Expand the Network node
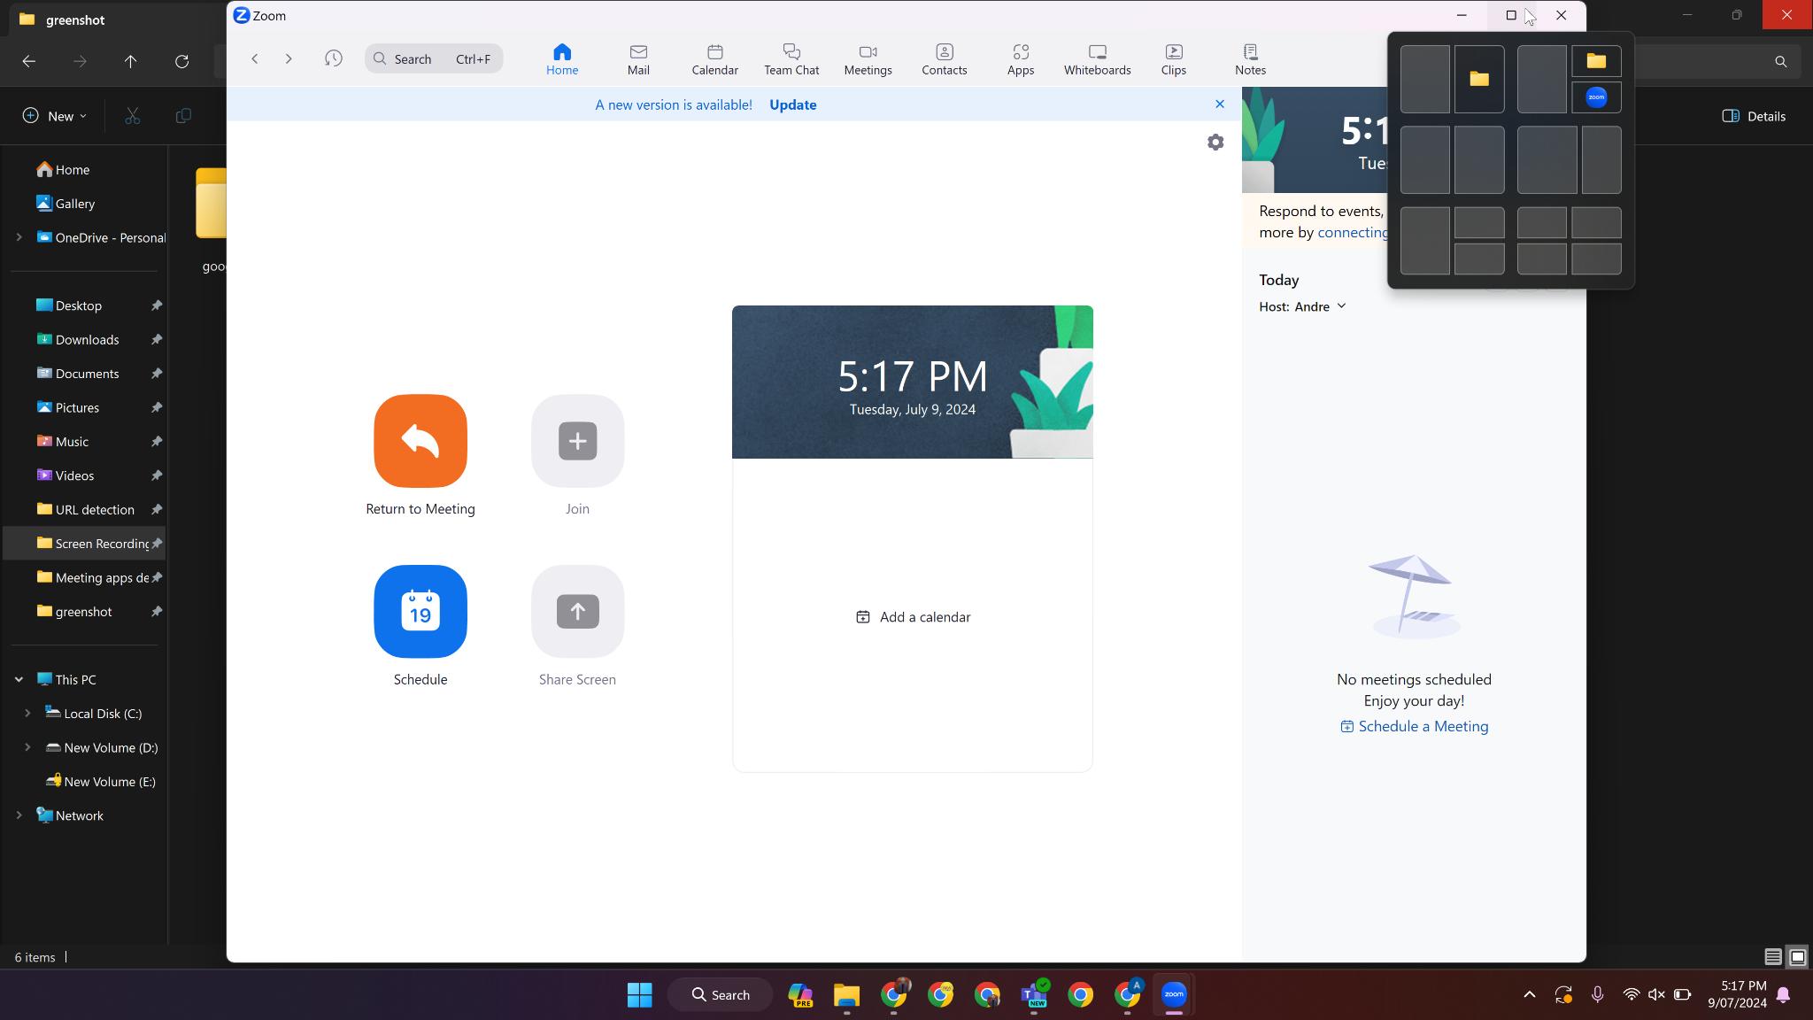Screen dimensions: 1813x1020 coord(19,815)
